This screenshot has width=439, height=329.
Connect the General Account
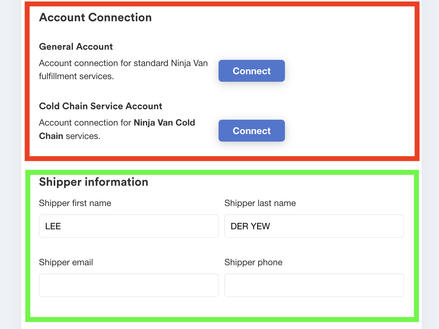pos(252,71)
